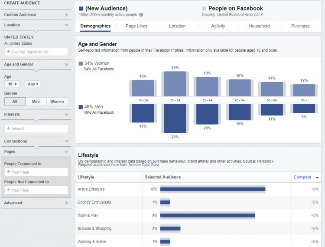The width and height of the screenshot is (325, 247).
Task: Click the Advanced section heading
Action: 13,203
